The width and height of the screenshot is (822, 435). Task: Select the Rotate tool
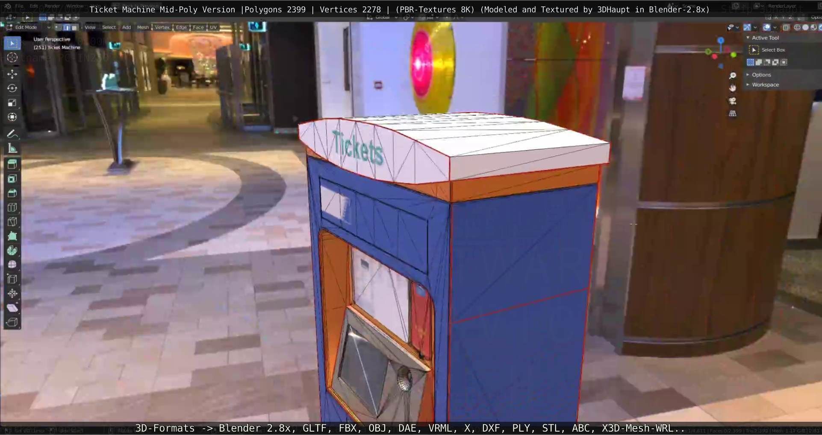pyautogui.click(x=12, y=88)
